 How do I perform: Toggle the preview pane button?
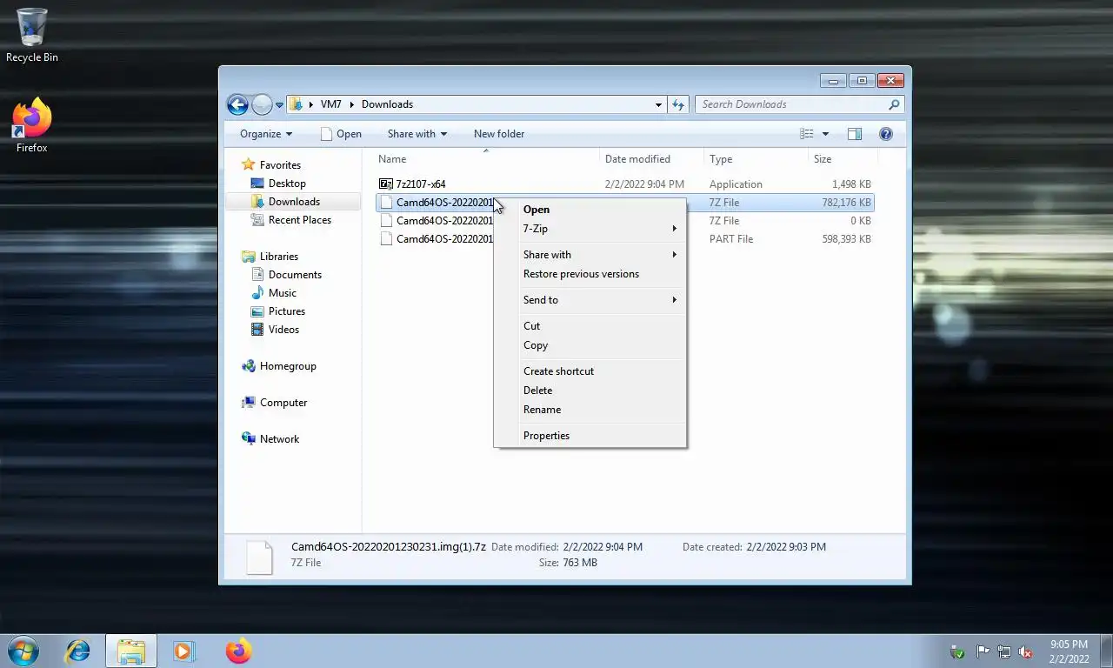tap(855, 134)
